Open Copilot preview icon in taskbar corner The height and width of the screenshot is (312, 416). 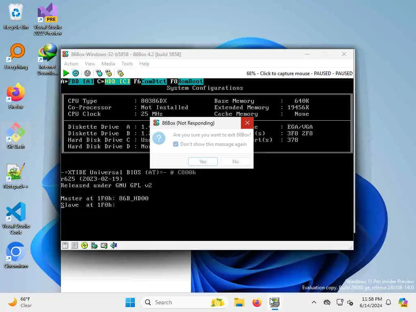tap(403, 302)
